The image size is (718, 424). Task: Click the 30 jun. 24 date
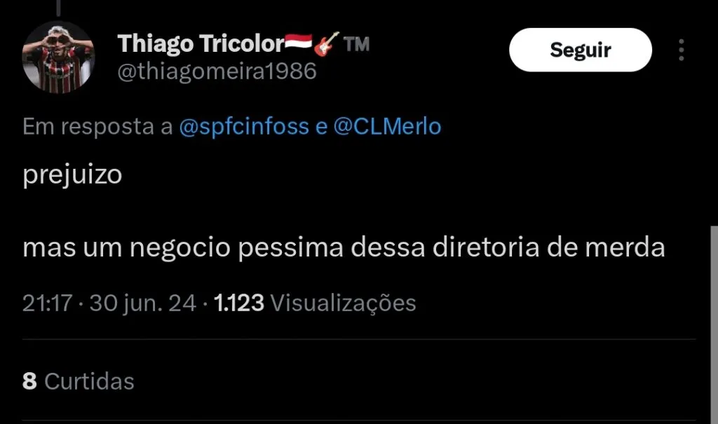tap(142, 303)
